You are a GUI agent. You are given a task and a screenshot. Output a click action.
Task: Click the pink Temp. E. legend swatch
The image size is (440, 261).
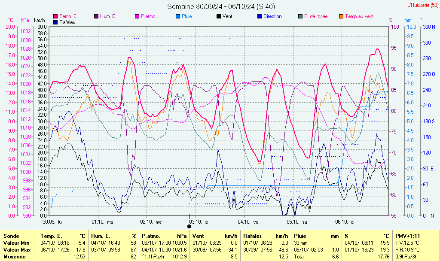(55, 17)
